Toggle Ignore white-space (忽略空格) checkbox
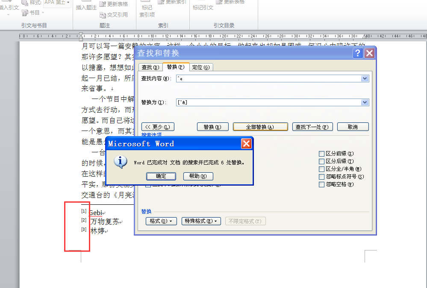This screenshot has height=288, width=427. [x=321, y=184]
